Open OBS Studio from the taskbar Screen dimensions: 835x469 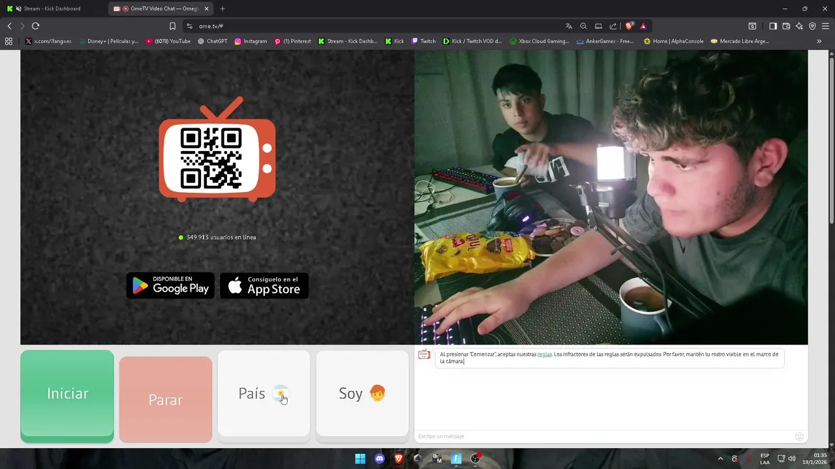click(x=476, y=459)
